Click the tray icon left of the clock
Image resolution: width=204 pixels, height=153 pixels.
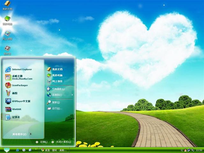193,150
